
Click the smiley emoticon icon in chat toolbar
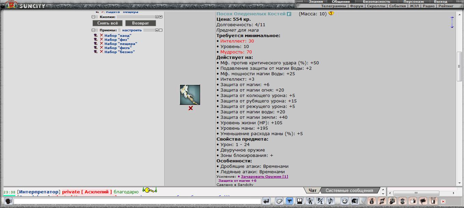[345, 201]
